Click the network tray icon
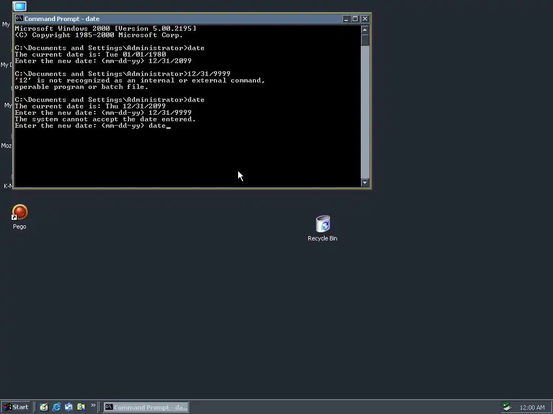 click(507, 408)
